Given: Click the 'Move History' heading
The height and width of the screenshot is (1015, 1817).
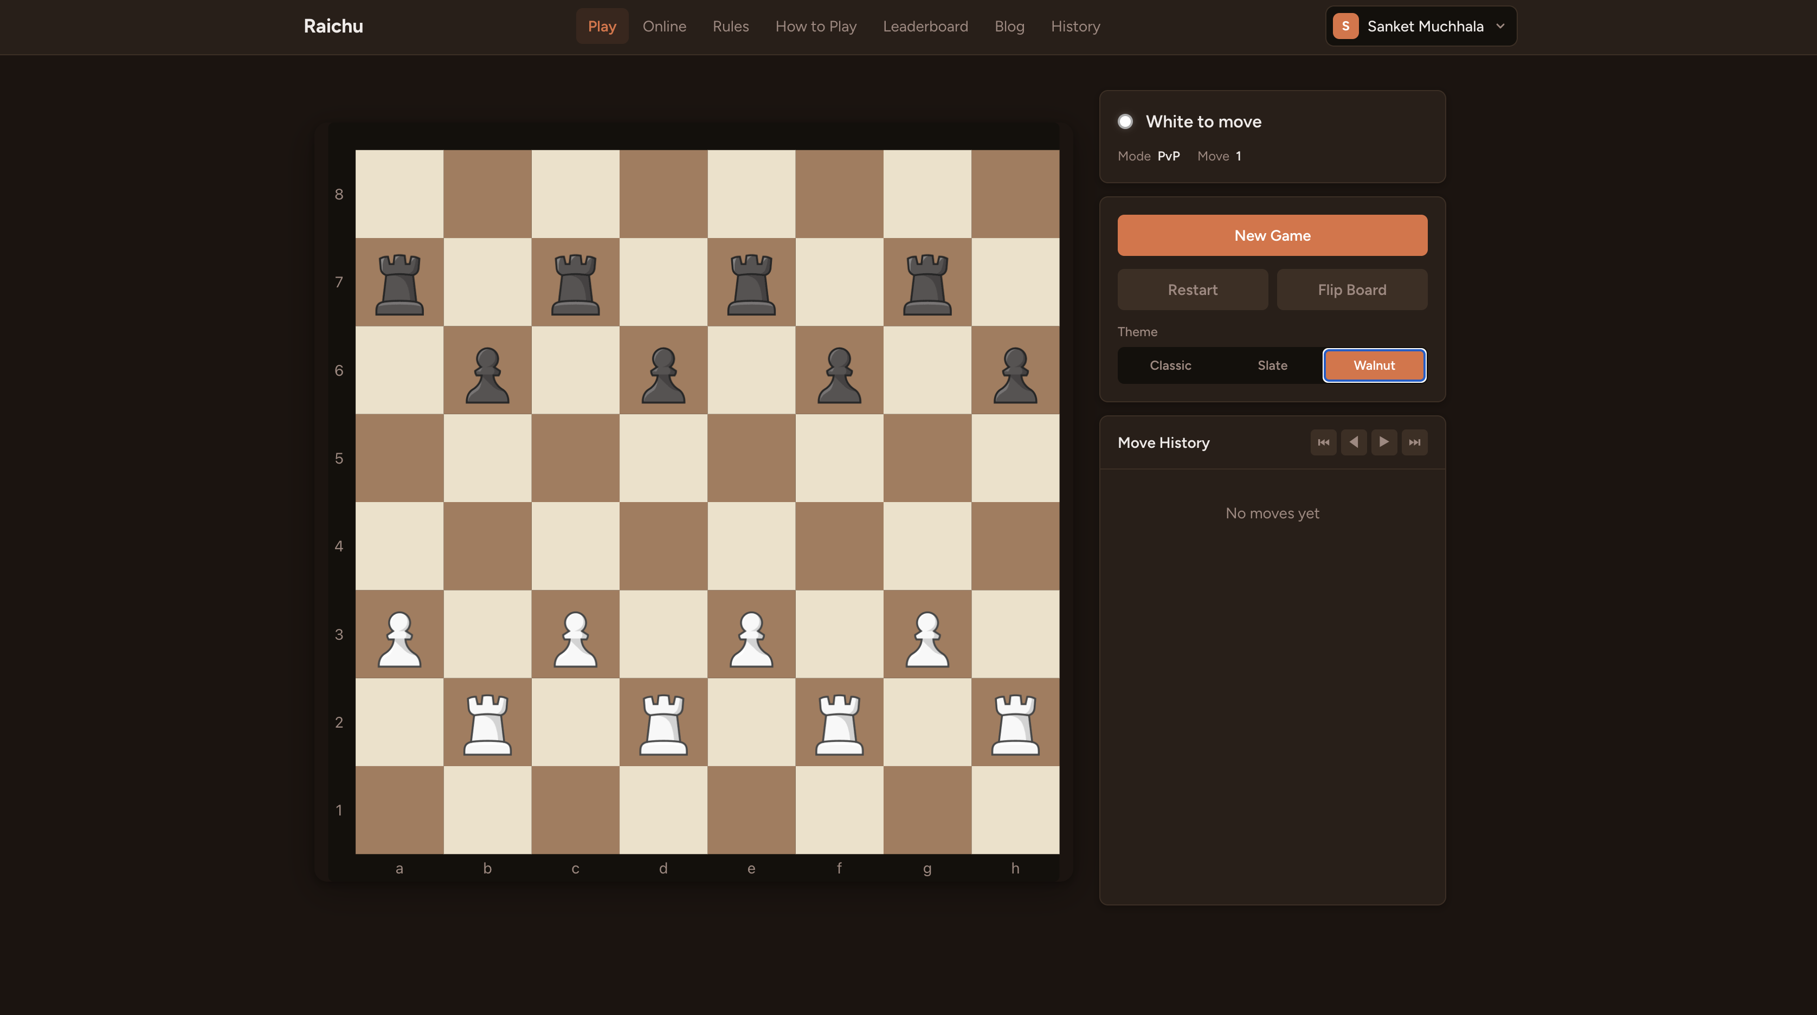Looking at the screenshot, I should [x=1164, y=443].
